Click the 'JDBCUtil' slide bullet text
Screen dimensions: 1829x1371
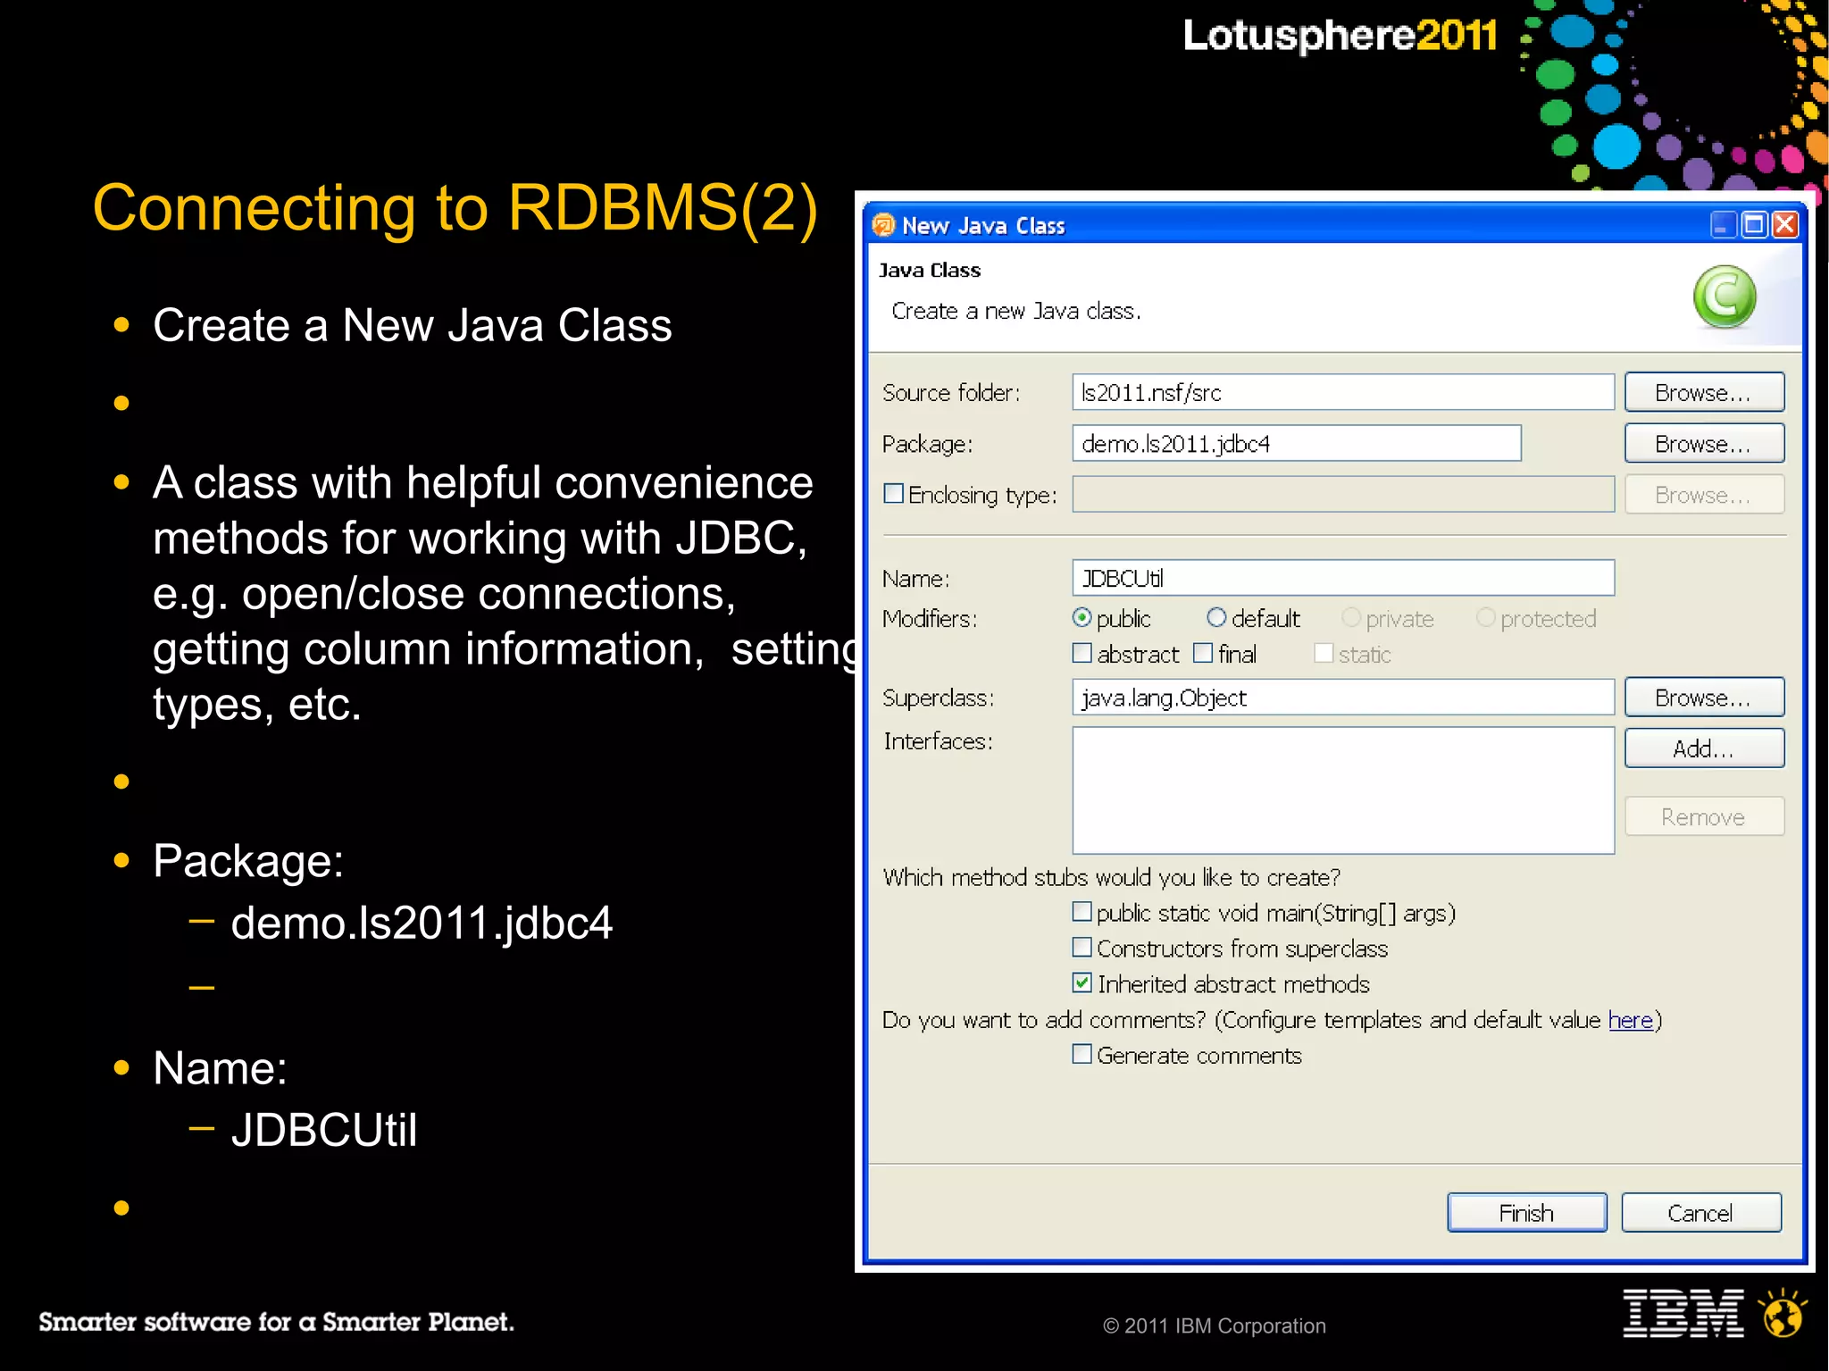click(323, 1130)
